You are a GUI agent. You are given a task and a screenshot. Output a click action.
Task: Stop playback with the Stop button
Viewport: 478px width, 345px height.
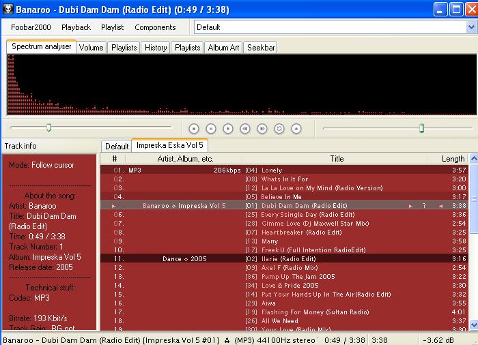pos(194,129)
